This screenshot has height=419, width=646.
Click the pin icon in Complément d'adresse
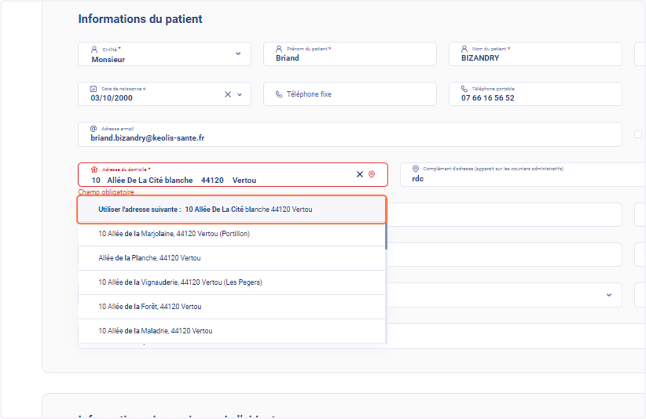pyautogui.click(x=416, y=169)
